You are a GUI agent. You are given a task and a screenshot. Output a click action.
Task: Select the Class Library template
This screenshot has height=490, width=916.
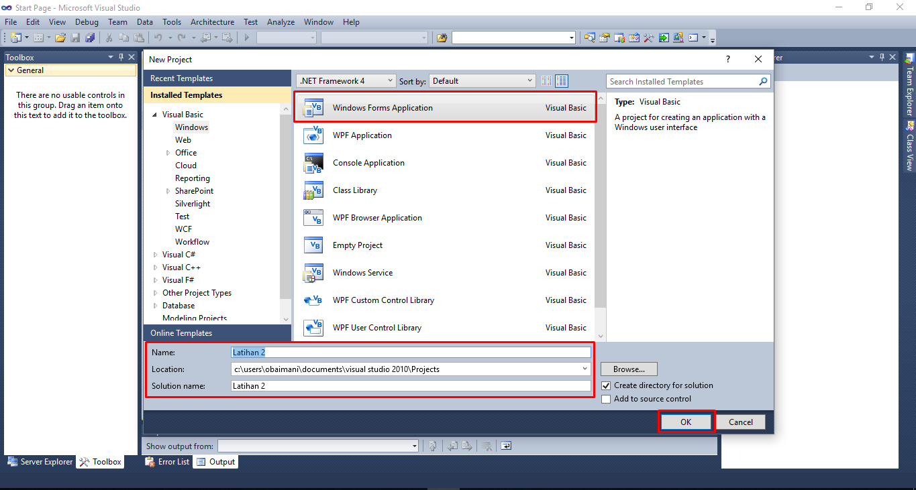point(444,190)
